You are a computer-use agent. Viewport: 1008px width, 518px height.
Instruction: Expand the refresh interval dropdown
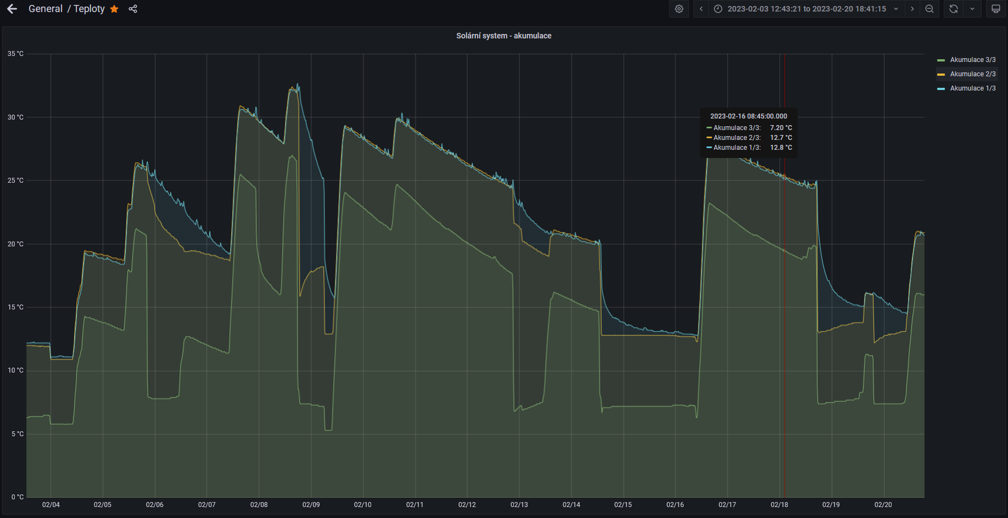(972, 9)
